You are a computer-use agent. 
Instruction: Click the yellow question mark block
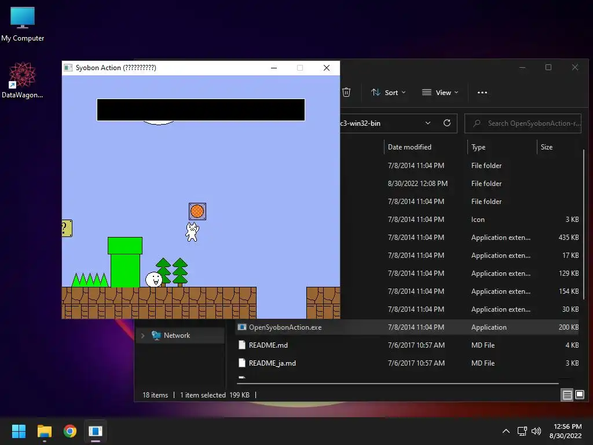tap(67, 228)
